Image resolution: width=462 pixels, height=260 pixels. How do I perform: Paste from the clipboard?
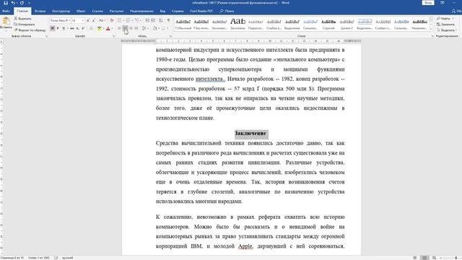(6, 24)
